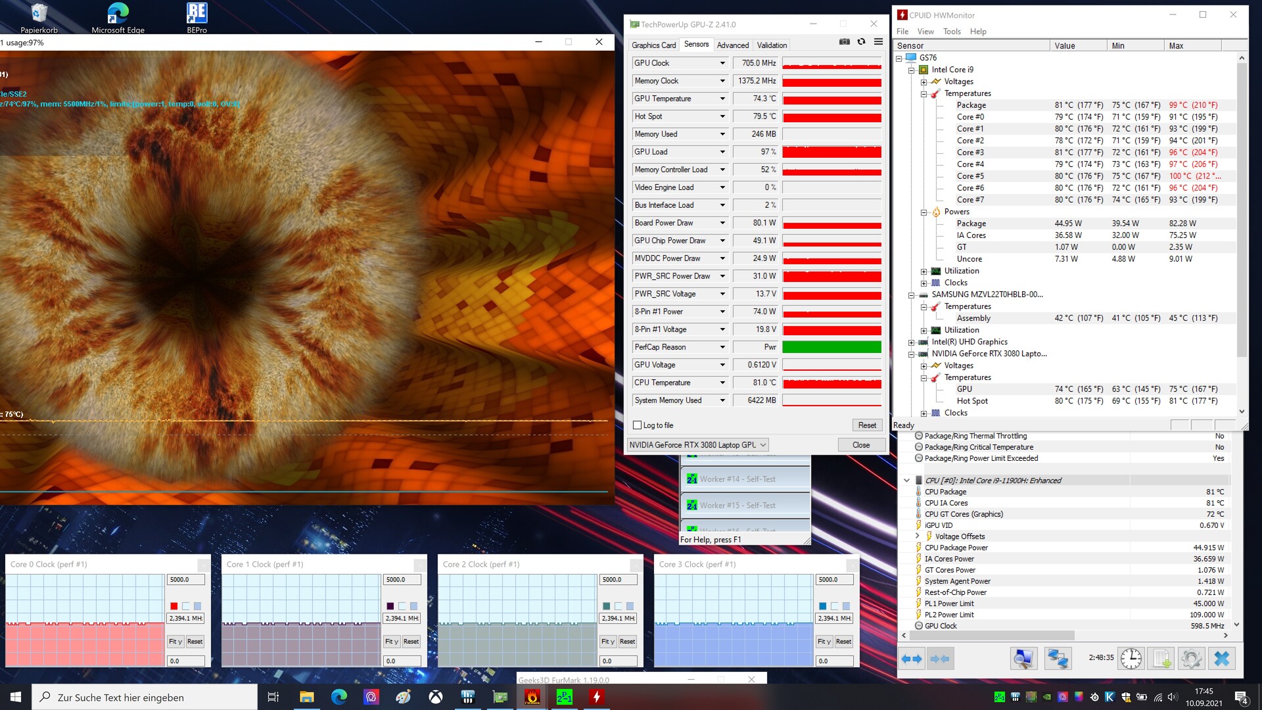Open the GPU-Z hamburger menu
Viewport: 1262px width, 710px height.
pyautogui.click(x=878, y=42)
